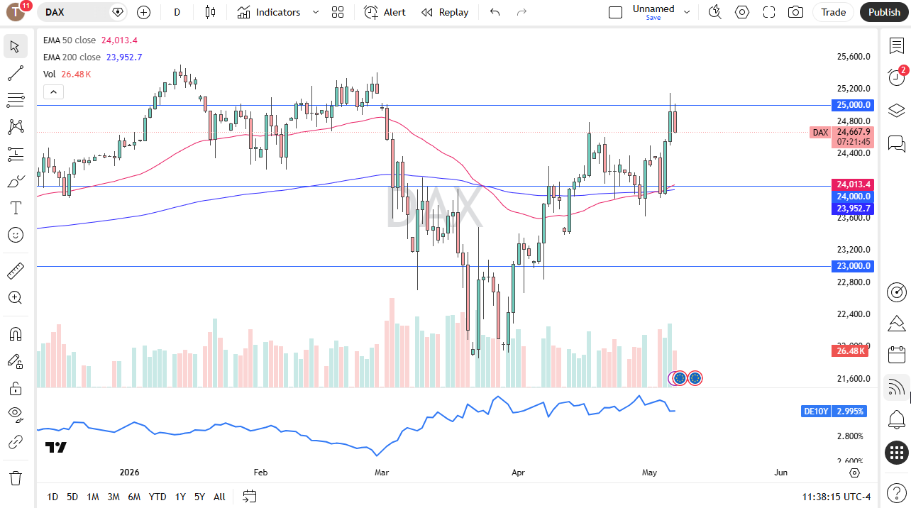The width and height of the screenshot is (911, 508).
Task: Add symbol with the compare plus button
Action: 144,12
